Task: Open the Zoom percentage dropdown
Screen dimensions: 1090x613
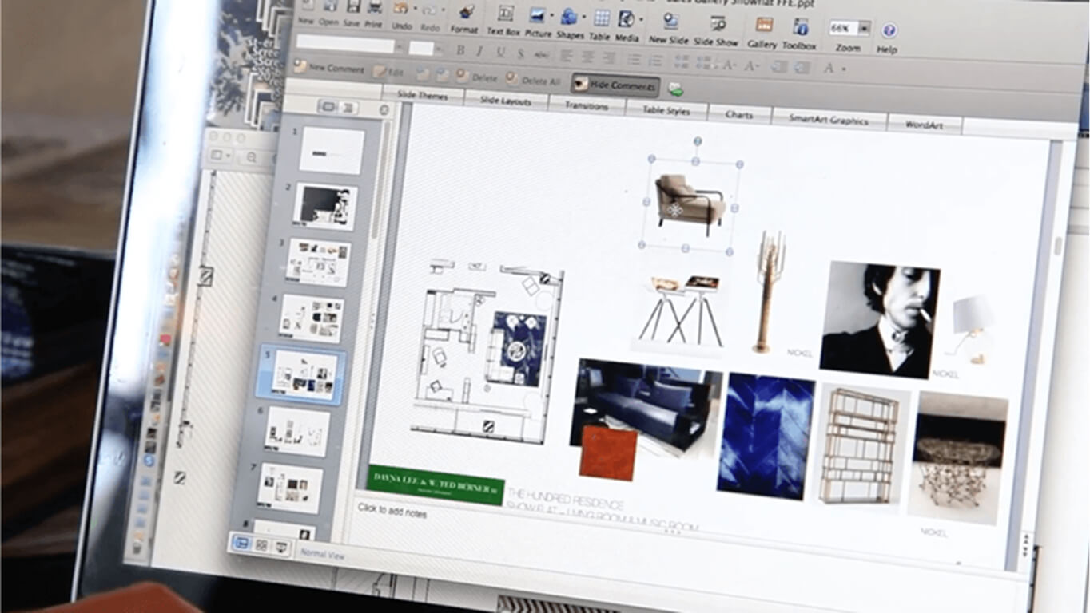Action: [863, 29]
